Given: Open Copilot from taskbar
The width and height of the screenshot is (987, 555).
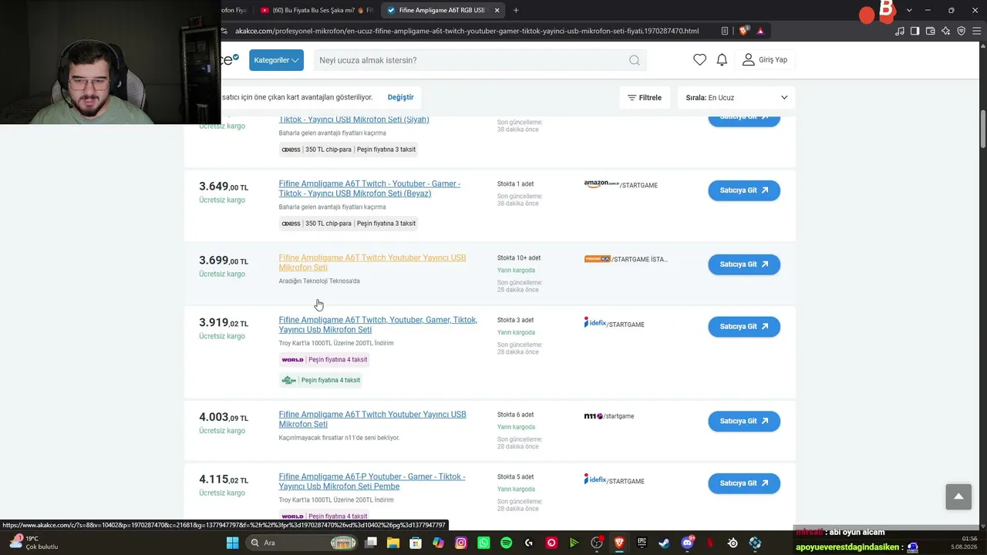Looking at the screenshot, I should tap(438, 543).
